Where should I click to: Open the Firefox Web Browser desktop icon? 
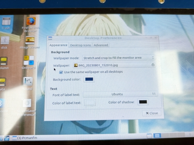pos(31,22)
